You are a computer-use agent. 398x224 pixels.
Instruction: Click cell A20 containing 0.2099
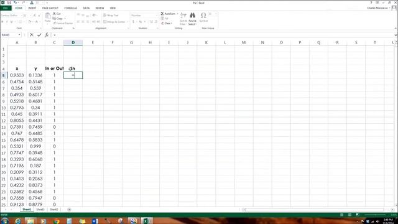17,172
